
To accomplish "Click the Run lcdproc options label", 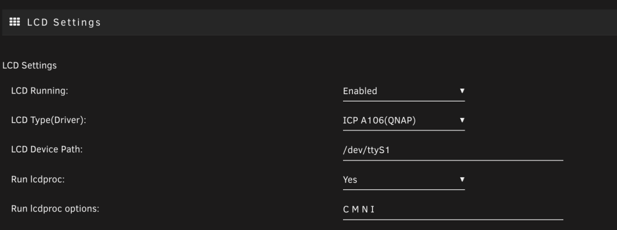I will pos(55,209).
